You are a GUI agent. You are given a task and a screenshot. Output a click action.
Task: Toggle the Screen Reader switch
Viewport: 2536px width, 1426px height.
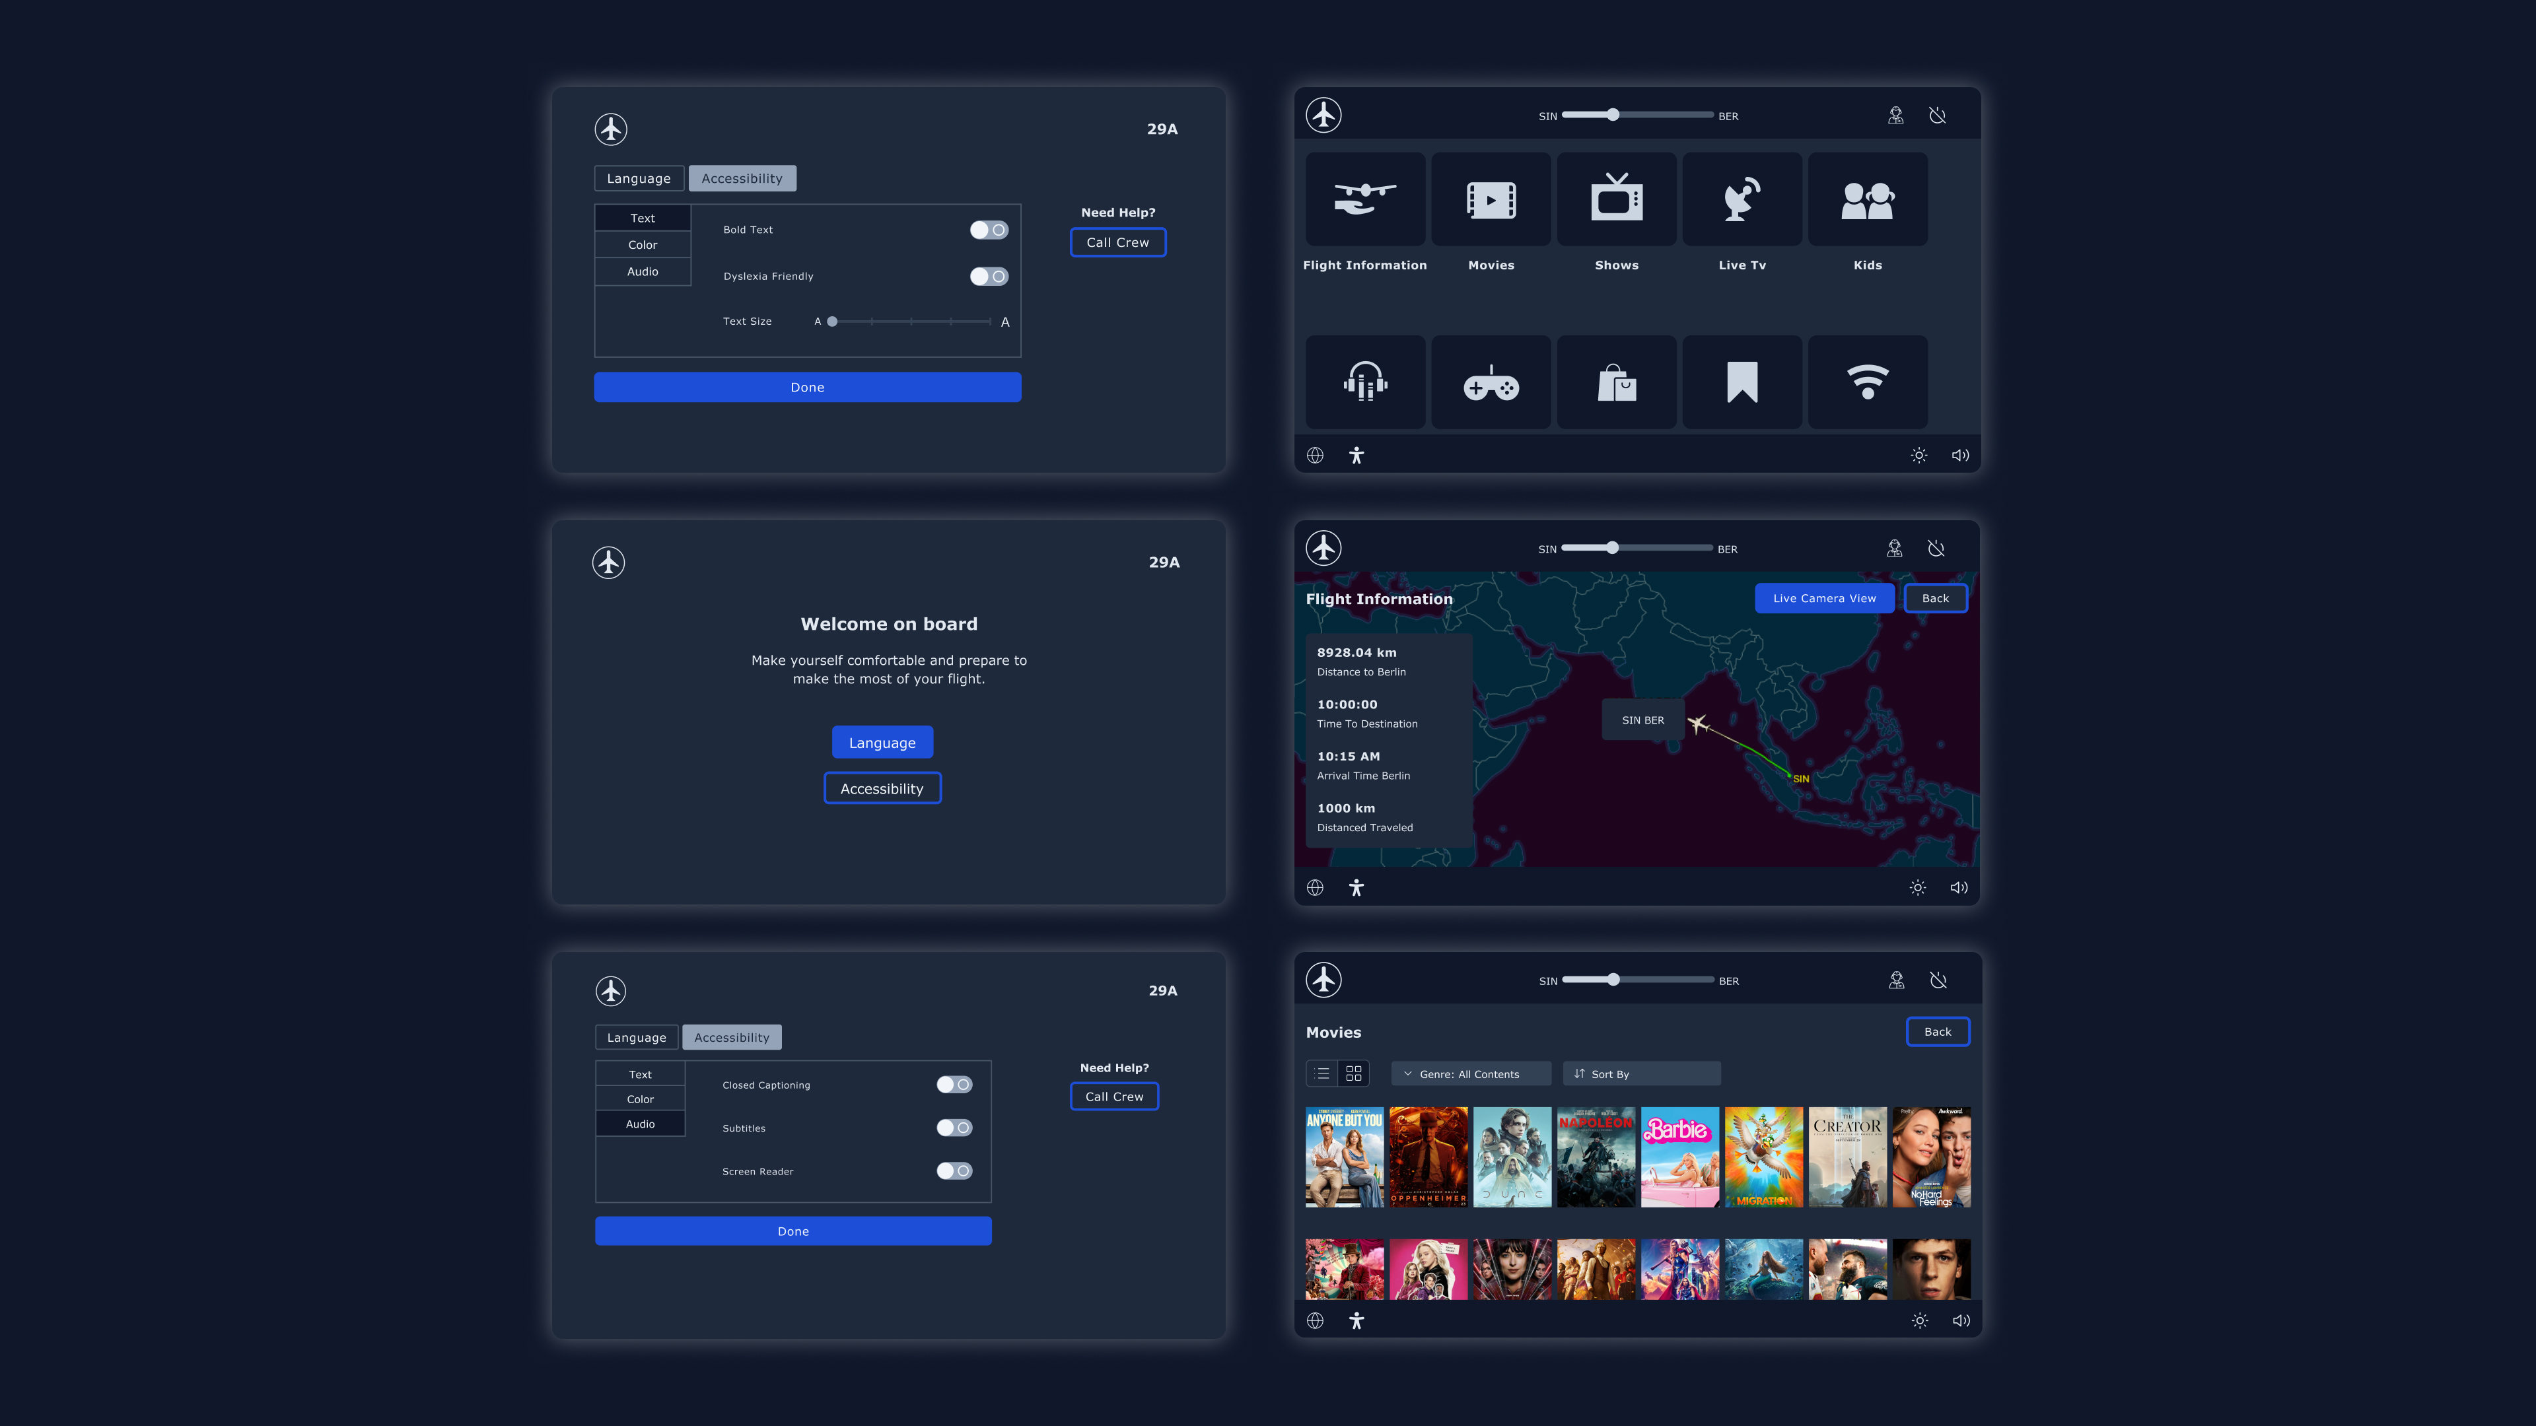[954, 1171]
